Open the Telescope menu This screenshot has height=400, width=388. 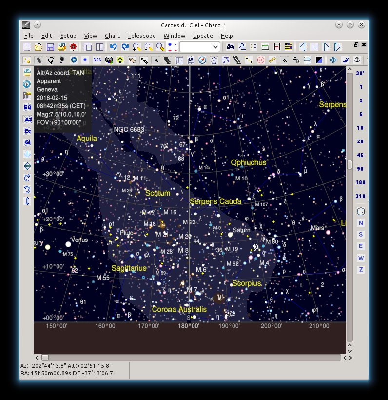point(142,36)
